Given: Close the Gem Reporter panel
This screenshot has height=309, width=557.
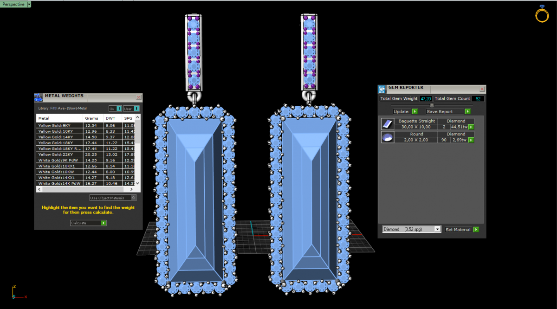Looking at the screenshot, I should 482,89.
